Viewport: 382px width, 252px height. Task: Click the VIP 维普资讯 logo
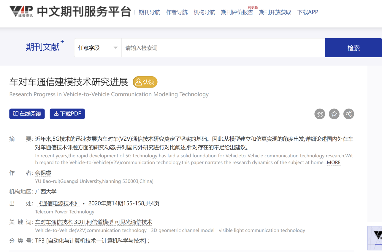click(21, 11)
